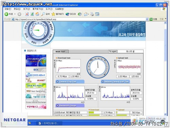Open the Bandwidth Gauge section

click(x=70, y=106)
